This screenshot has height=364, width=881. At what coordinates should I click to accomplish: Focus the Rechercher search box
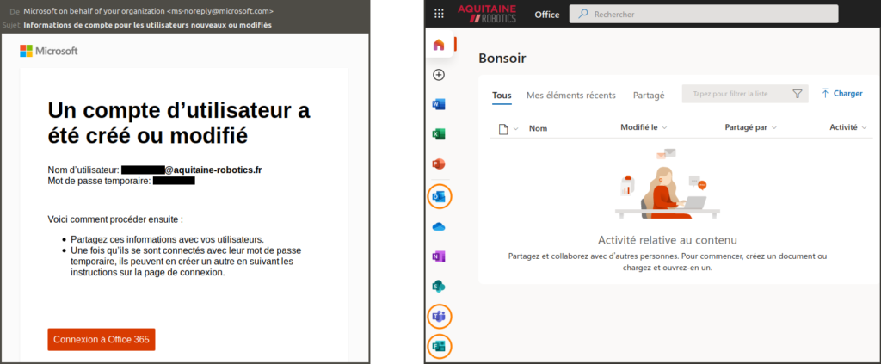pos(704,14)
